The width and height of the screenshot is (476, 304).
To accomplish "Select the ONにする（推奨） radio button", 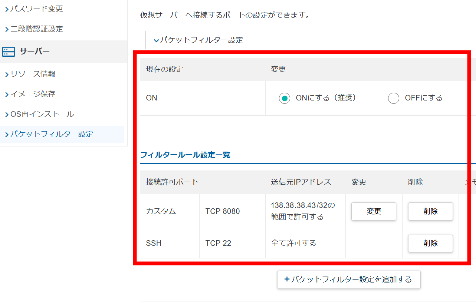I will click(x=285, y=98).
